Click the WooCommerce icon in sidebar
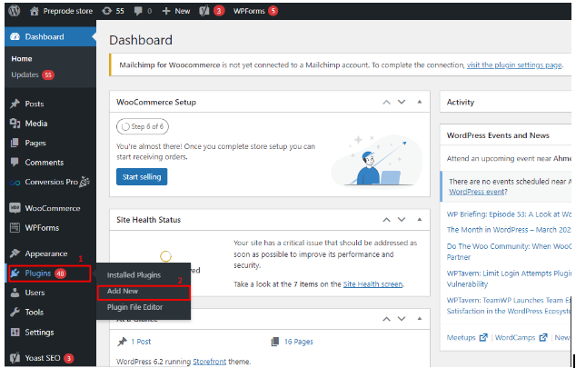The height and width of the screenshot is (368, 586). click(15, 208)
